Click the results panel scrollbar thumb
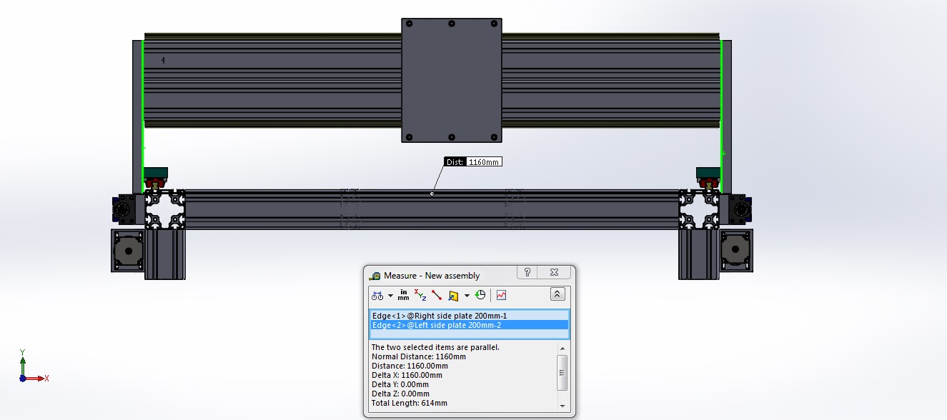Screen dimensions: 947x420 tap(562, 372)
